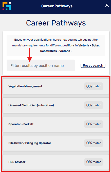The image size is (111, 172).
Task: Select the HSE Advisor position
Action: (x=56, y=162)
